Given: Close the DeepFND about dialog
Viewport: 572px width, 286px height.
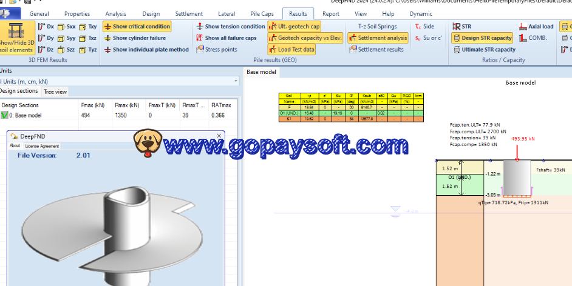Looking at the screenshot, I should pyautogui.click(x=219, y=136).
